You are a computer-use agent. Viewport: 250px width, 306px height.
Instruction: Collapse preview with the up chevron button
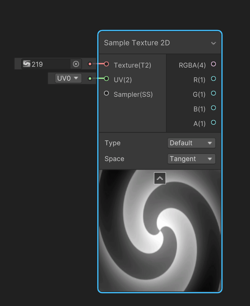[x=160, y=178]
